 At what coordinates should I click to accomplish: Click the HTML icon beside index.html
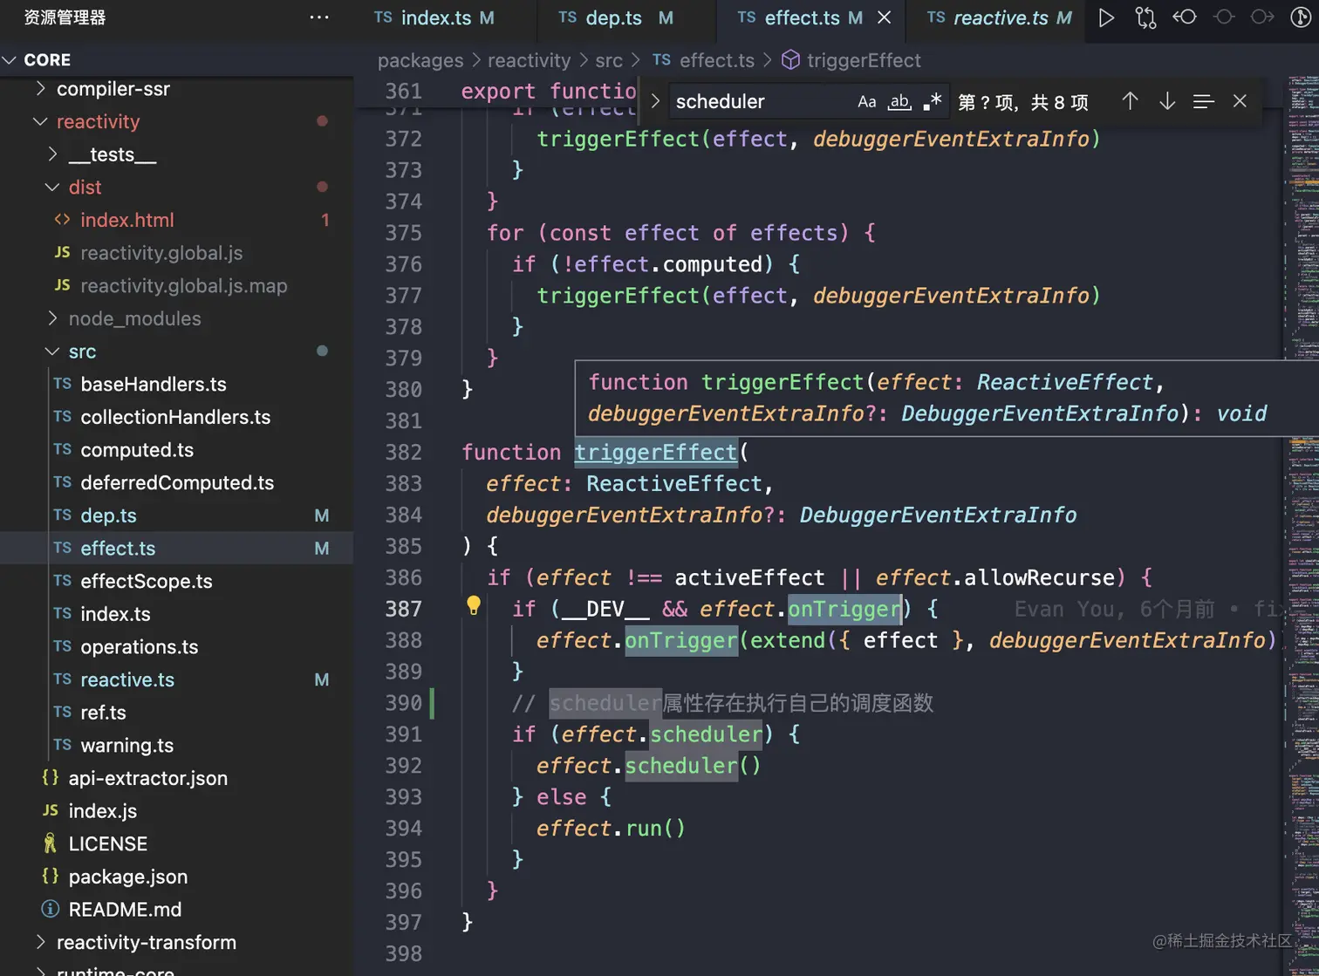click(x=62, y=220)
